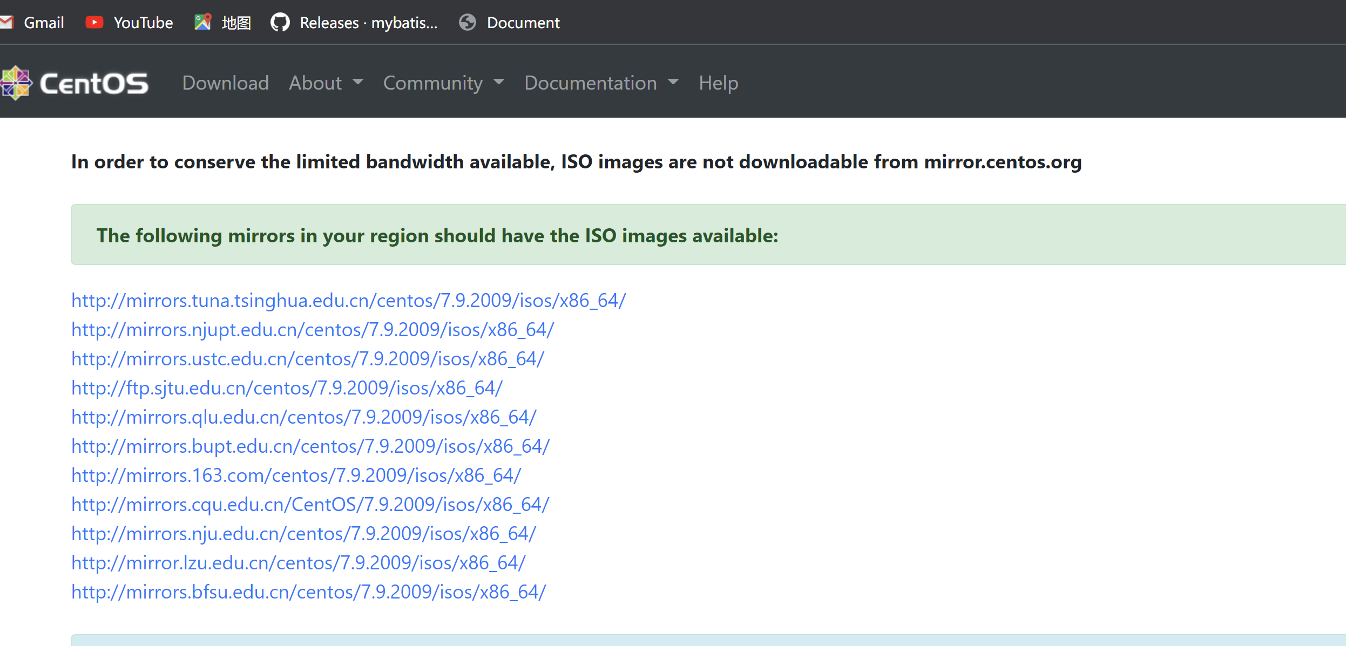The width and height of the screenshot is (1346, 646).
Task: Open the mirrors.163.com mirror link
Action: pyautogui.click(x=296, y=475)
